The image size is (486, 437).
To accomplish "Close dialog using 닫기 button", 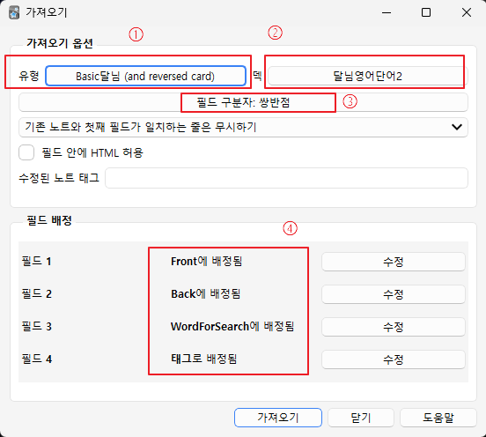I will [x=361, y=418].
